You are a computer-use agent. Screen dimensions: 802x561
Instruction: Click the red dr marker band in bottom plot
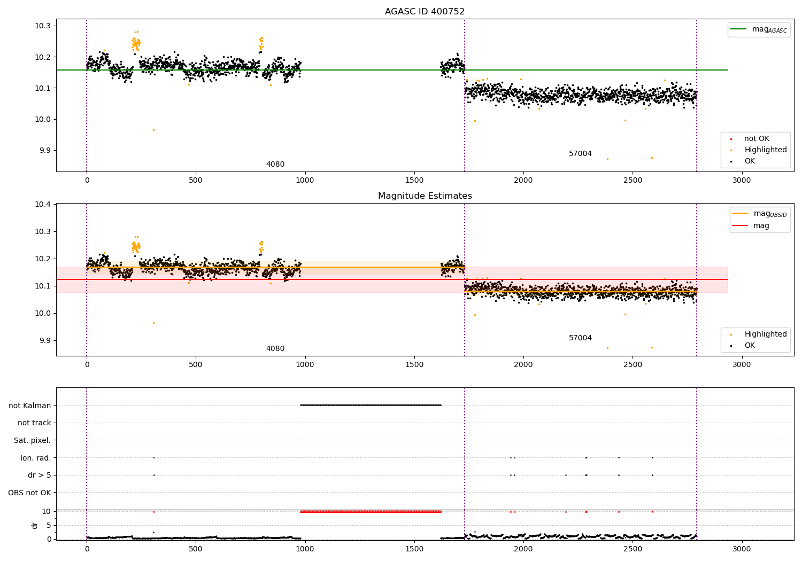[371, 512]
